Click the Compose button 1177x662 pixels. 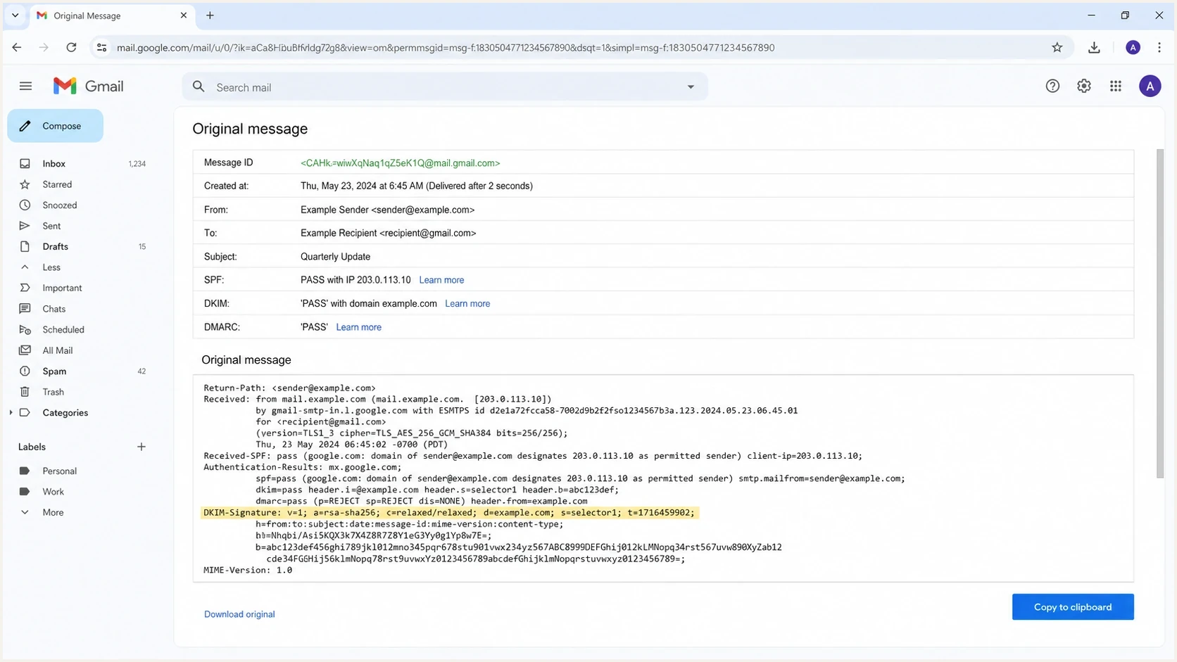[55, 126]
